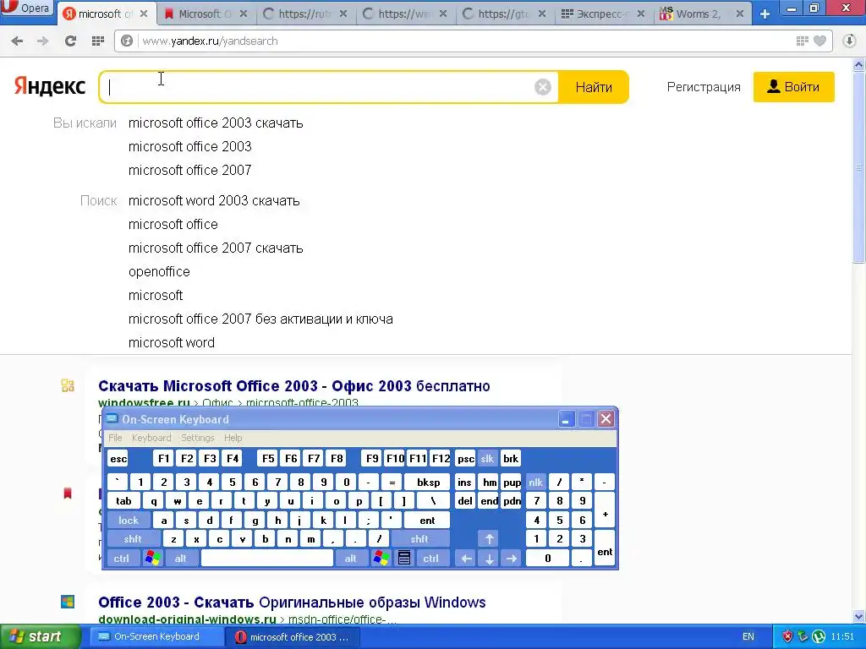This screenshot has width=866, height=649.
Task: Open Office 2003 - Скачать Оригинальные образы link
Action: (292, 602)
